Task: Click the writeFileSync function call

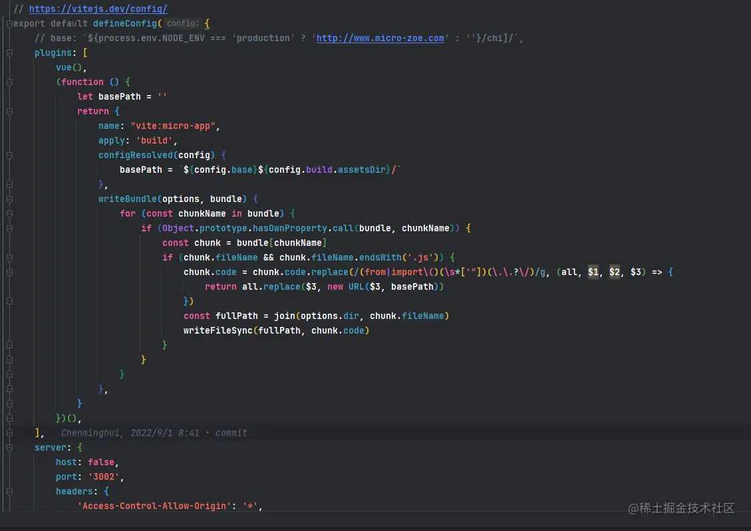Action: click(x=218, y=330)
